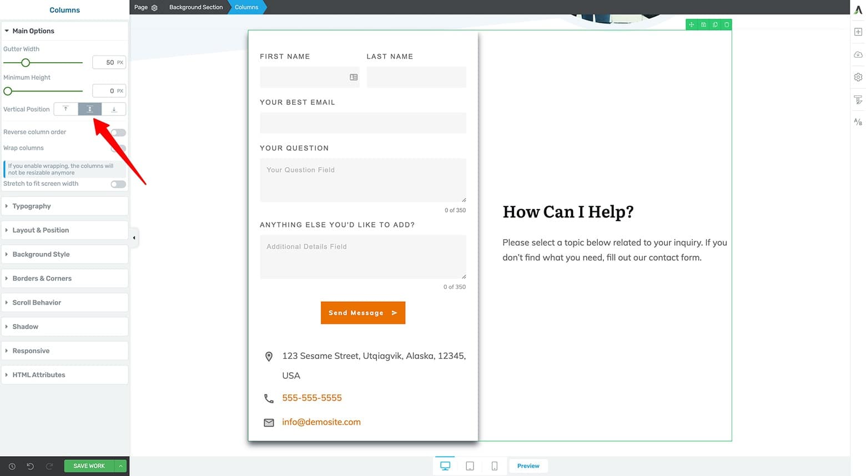Image resolution: width=866 pixels, height=476 pixels.
Task: Switch to tablet preview icon
Action: click(470, 466)
